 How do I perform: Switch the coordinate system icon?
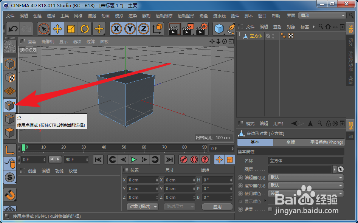click(x=157, y=29)
